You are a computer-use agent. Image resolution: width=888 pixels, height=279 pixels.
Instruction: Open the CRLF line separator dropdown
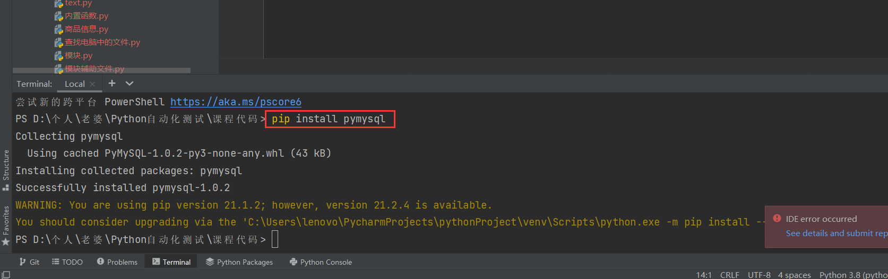(x=729, y=275)
